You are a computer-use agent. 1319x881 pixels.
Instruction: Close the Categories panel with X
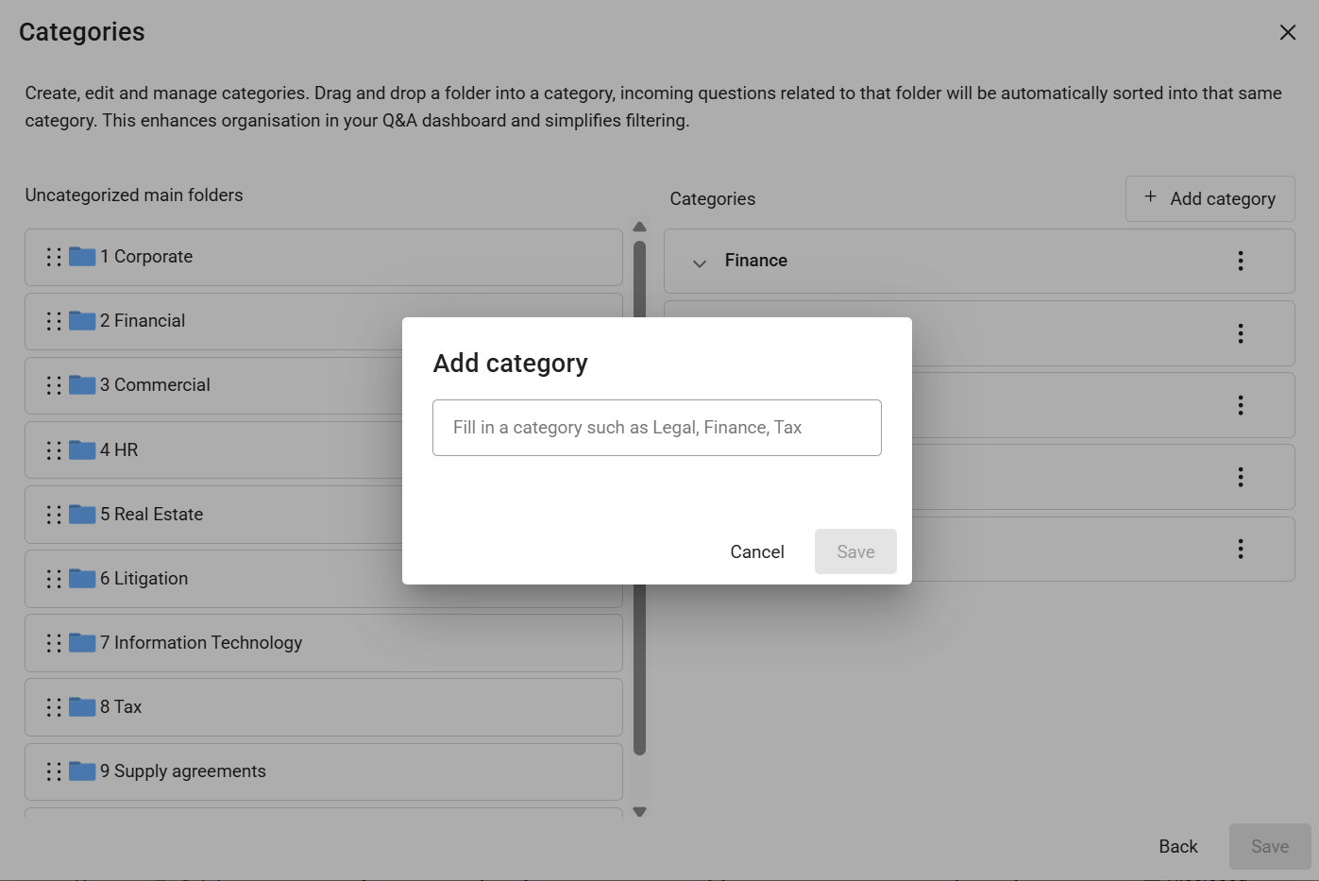(1288, 32)
